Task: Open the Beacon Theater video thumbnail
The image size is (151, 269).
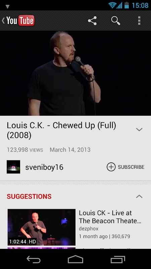Action: [x=41, y=227]
